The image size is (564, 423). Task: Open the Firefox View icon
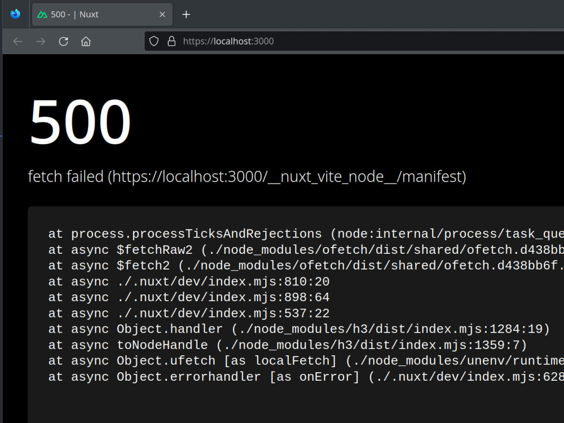15,14
